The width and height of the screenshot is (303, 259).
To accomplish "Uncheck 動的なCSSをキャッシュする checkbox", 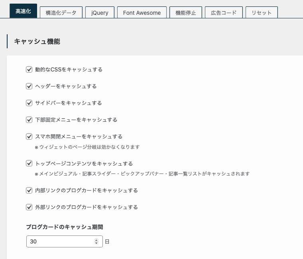I will [x=29, y=69].
